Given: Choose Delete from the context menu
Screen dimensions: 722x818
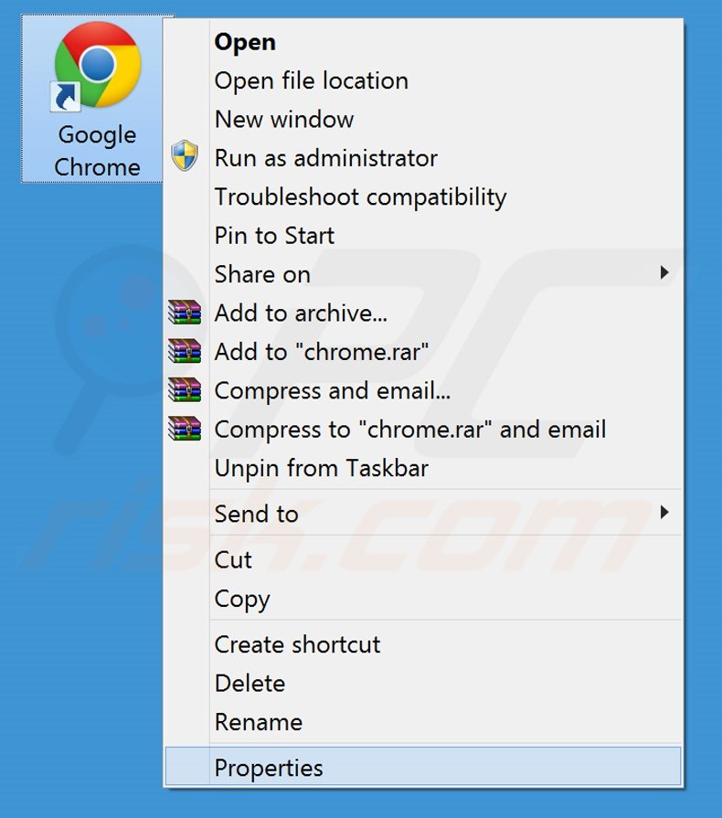Looking at the screenshot, I should [x=423, y=683].
